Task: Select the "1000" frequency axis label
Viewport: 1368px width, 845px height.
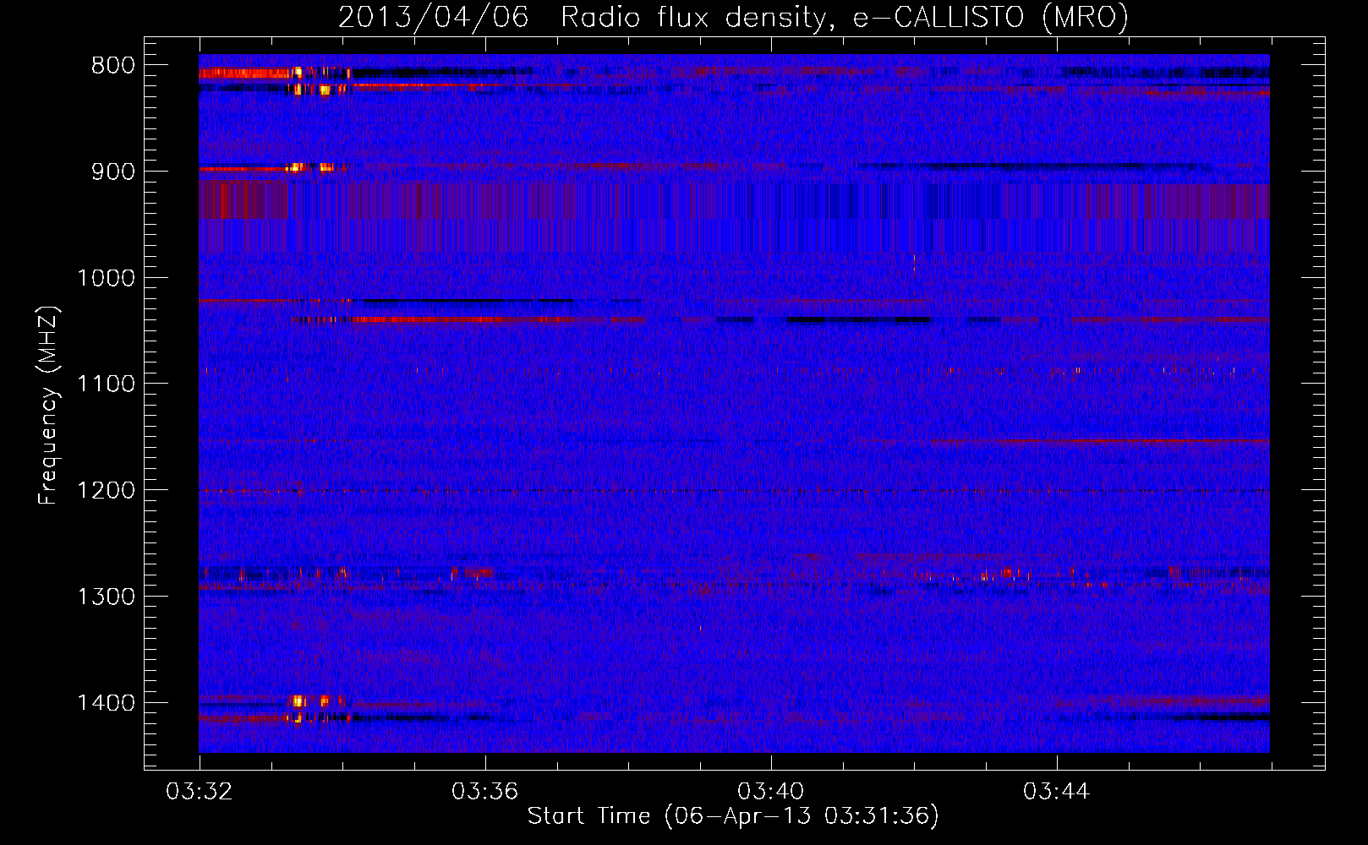Action: click(106, 278)
